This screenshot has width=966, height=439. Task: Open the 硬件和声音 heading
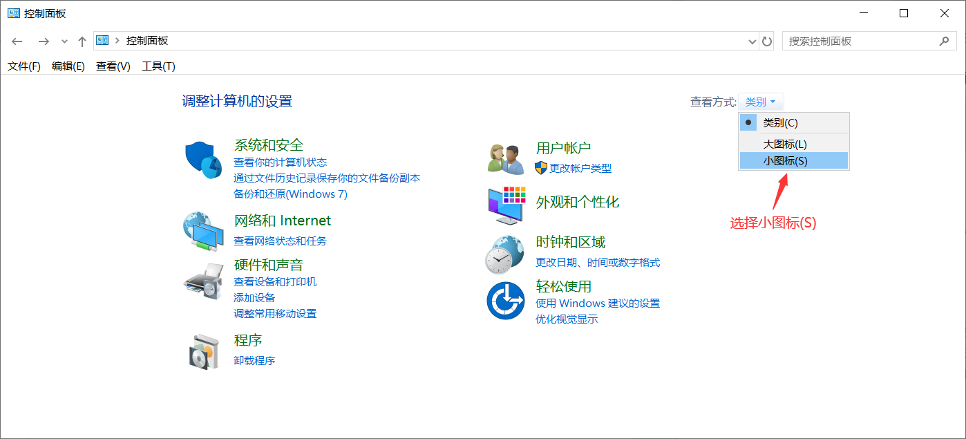(269, 265)
